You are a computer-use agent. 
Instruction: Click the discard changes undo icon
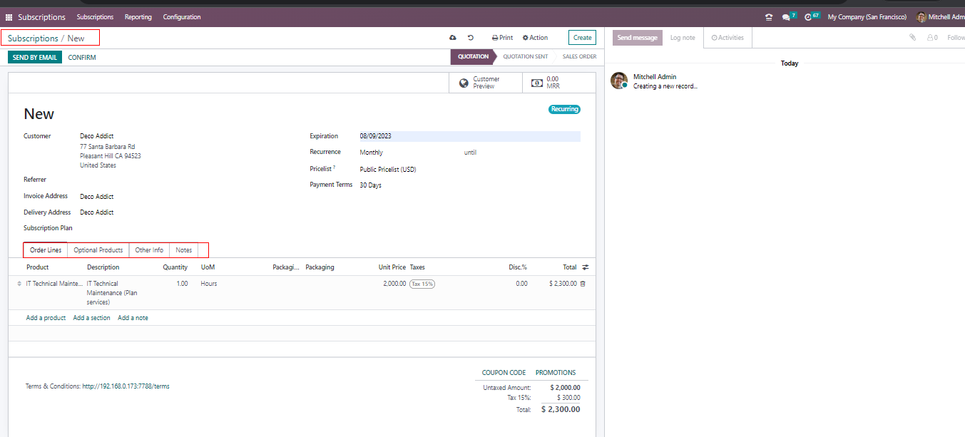click(x=471, y=38)
